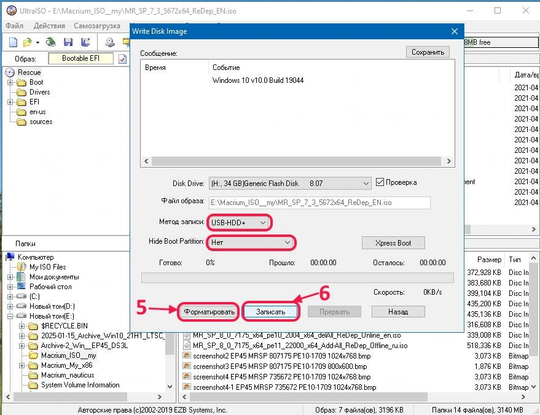Expand the Мои документы tree node
Viewport: 540px width, 415px height.
click(x=10, y=277)
